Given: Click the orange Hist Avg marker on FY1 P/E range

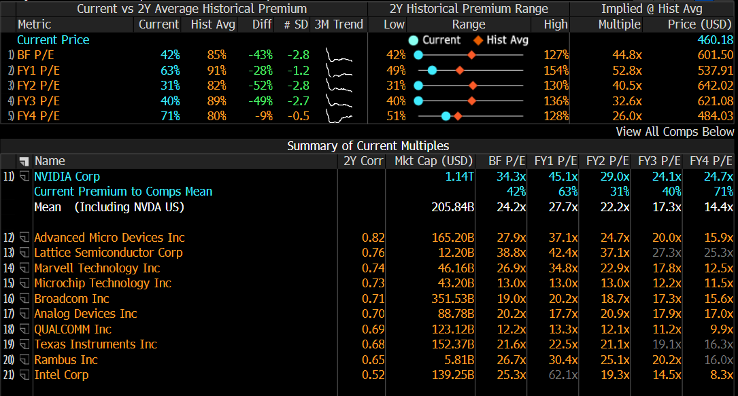Looking at the screenshot, I should coord(460,71).
